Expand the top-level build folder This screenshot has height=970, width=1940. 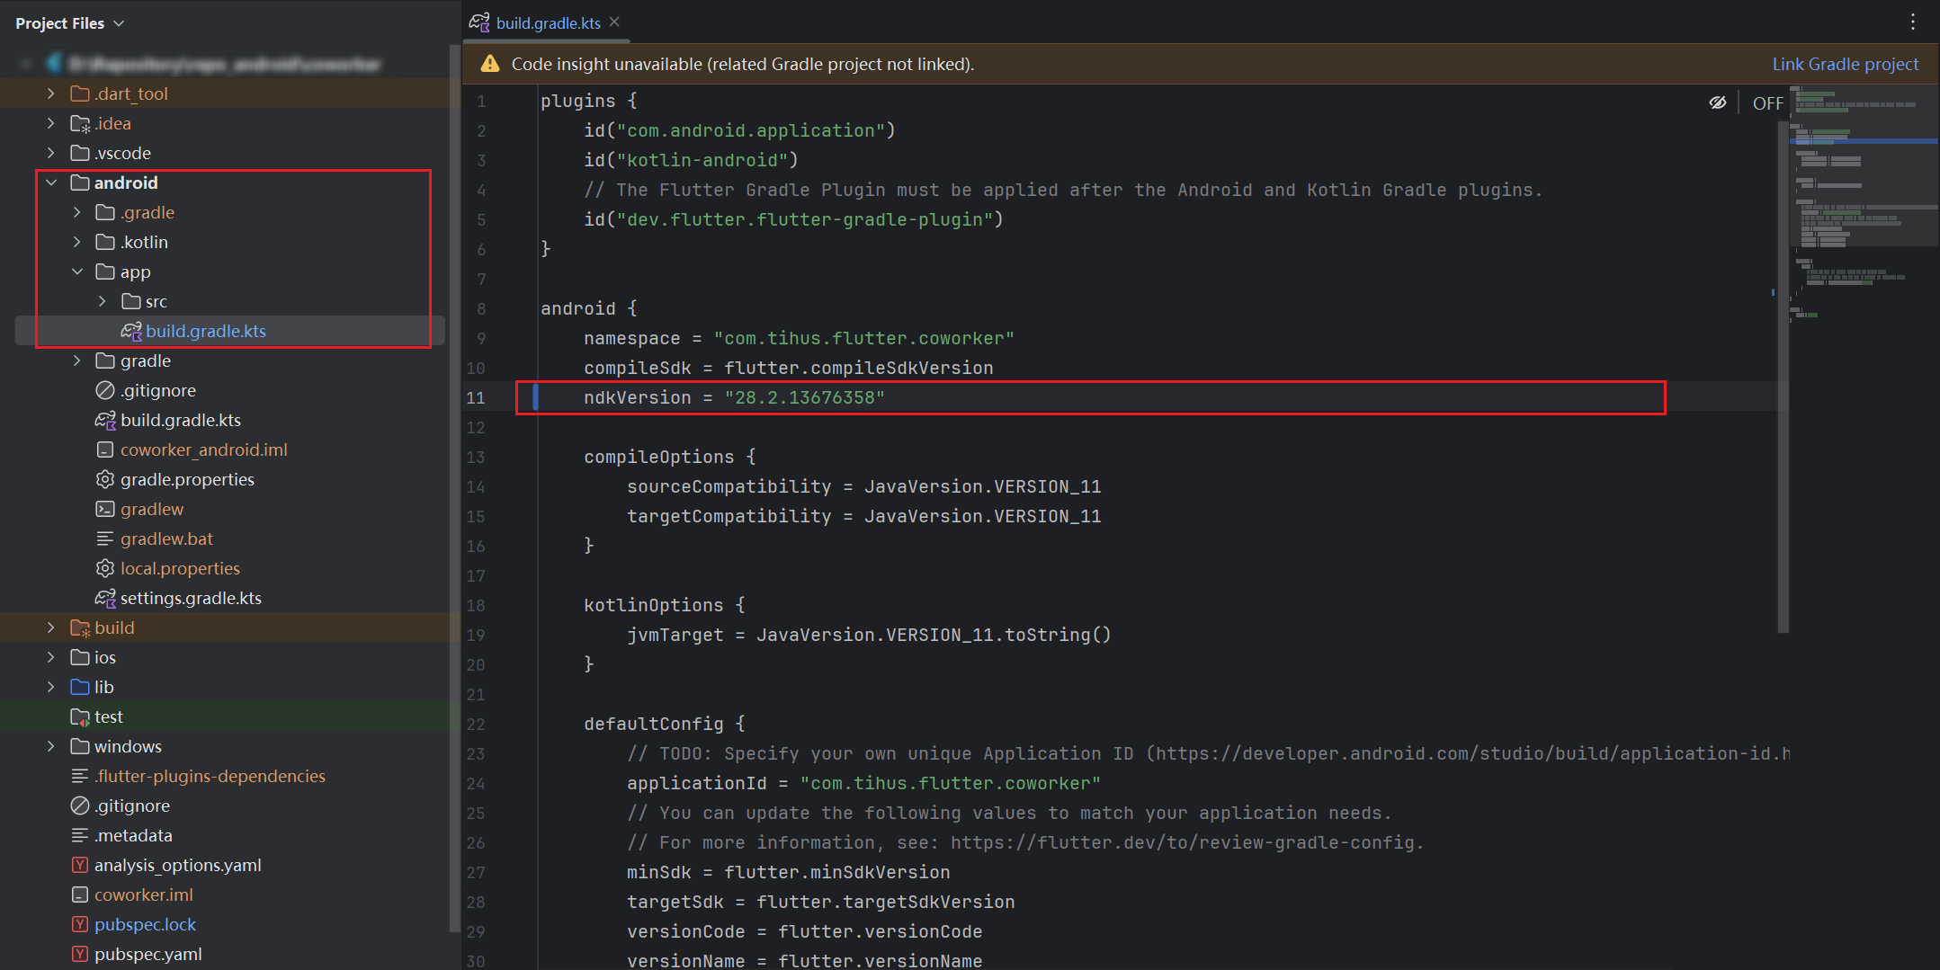coord(51,627)
